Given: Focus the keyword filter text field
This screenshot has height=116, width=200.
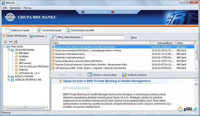Looking at the screenshot, I should pos(103,37).
